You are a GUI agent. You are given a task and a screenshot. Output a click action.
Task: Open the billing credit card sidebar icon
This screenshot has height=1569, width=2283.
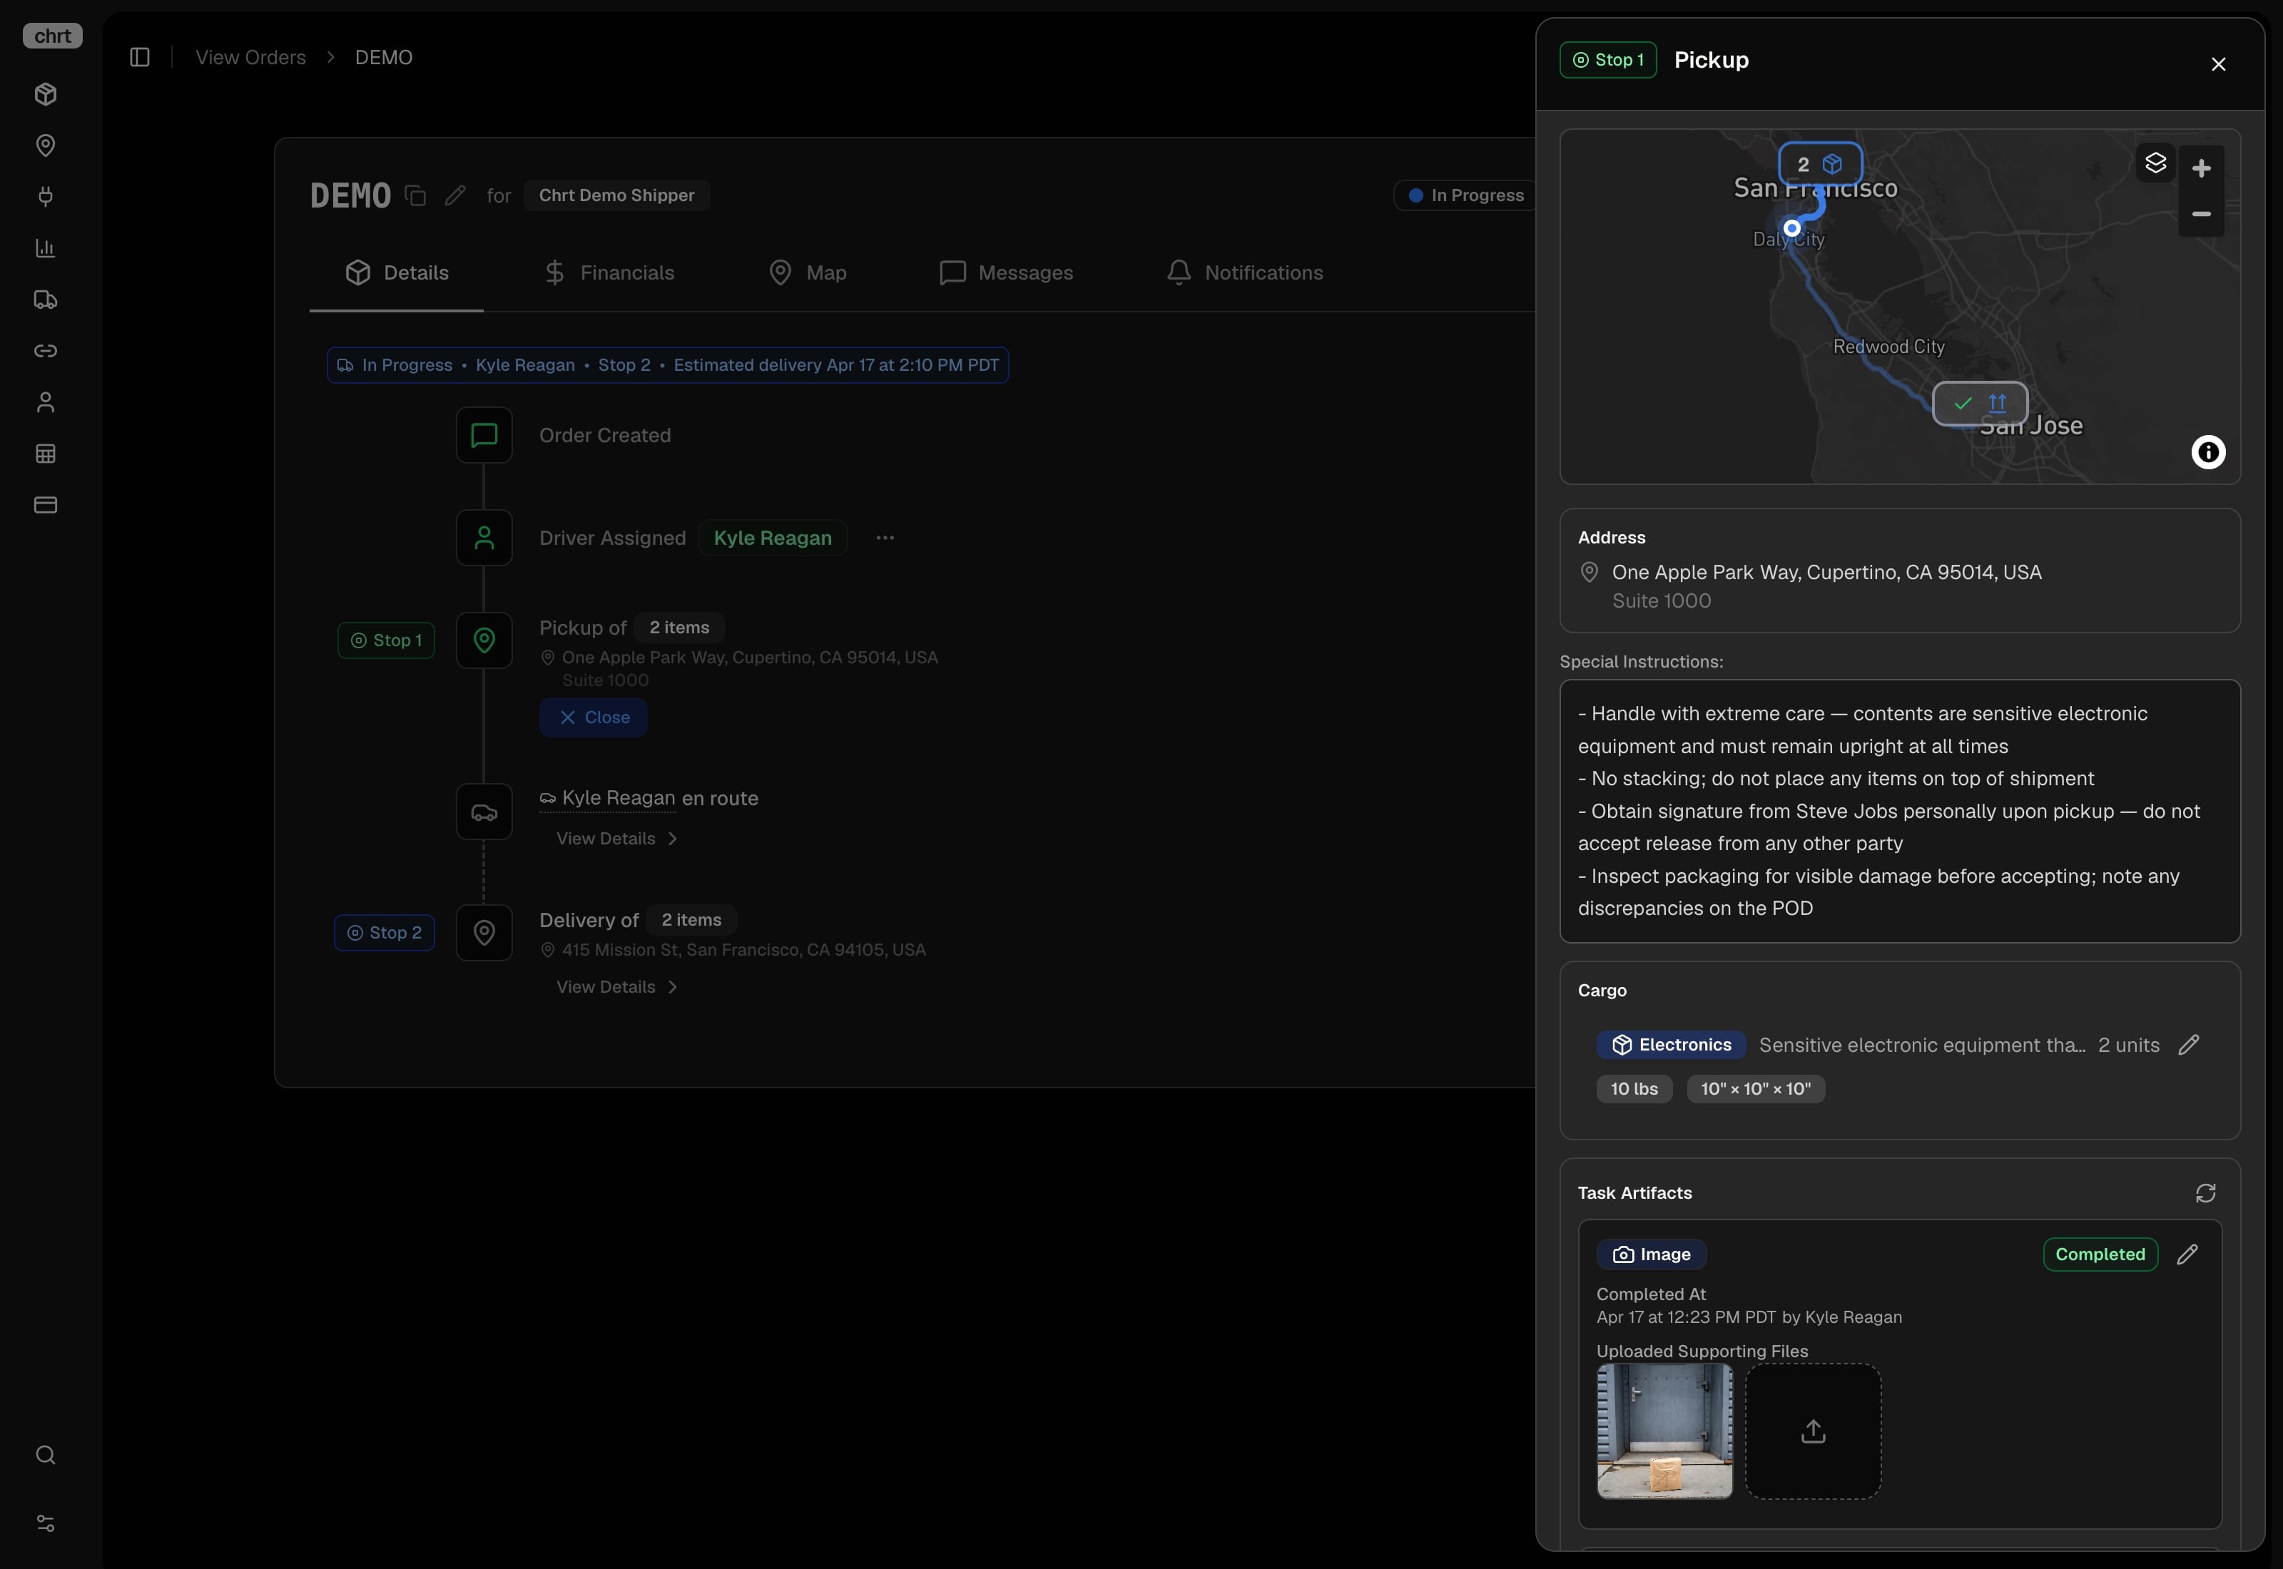click(45, 506)
